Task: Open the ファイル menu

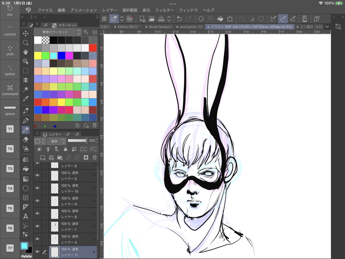Action: pyautogui.click(x=45, y=10)
